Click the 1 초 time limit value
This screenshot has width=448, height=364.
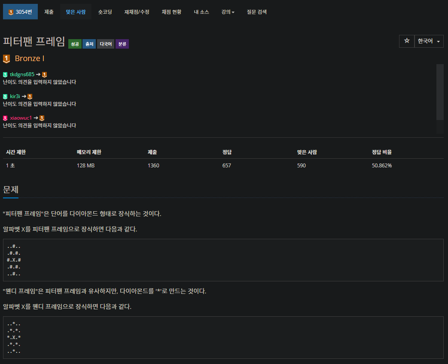coord(11,165)
